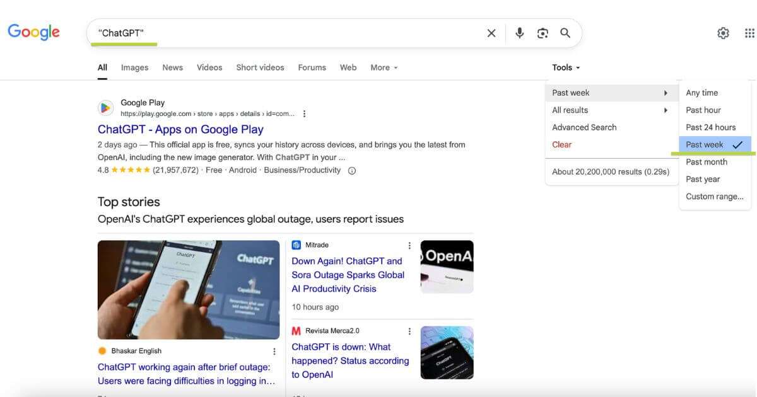Switch to the Images tab
Image resolution: width=757 pixels, height=397 pixels.
click(134, 67)
